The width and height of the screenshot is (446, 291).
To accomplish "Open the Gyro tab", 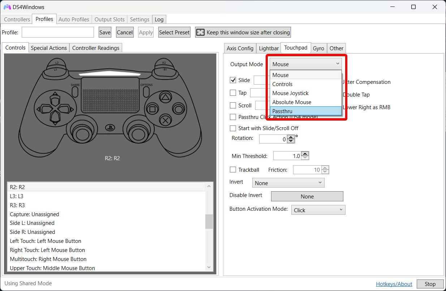I will [318, 48].
